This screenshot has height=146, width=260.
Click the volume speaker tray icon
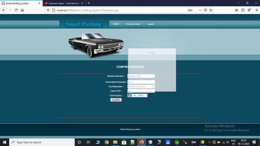227,142
